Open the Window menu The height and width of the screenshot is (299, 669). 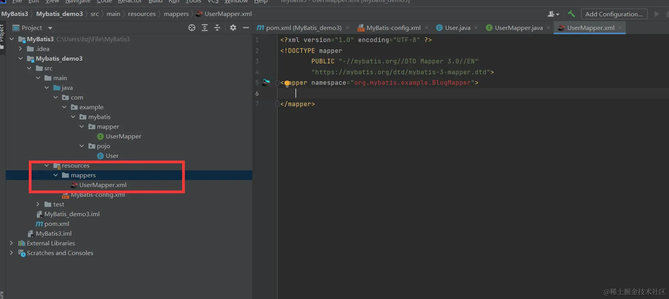[x=236, y=2]
